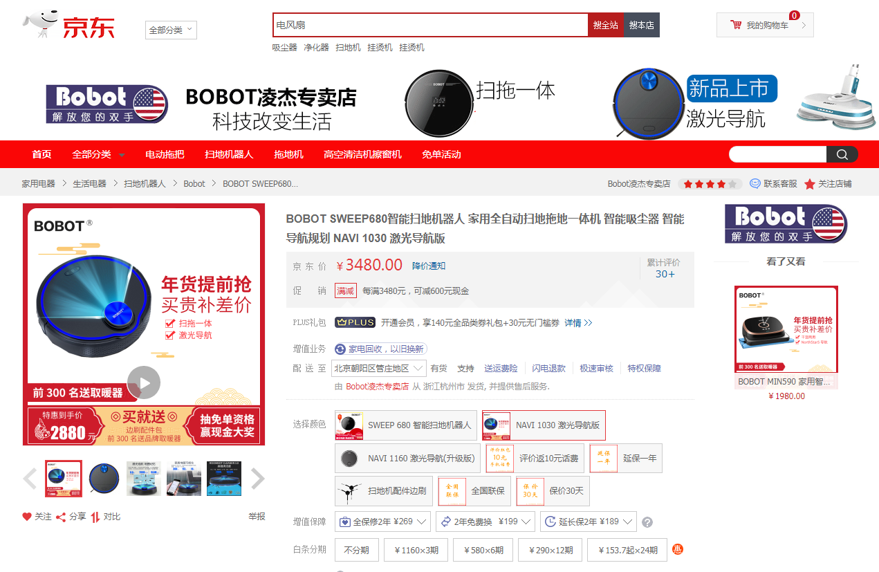Image resolution: width=879 pixels, height=572 pixels.
Task: Click the 关注店铺 star icon
Action: pyautogui.click(x=810, y=184)
